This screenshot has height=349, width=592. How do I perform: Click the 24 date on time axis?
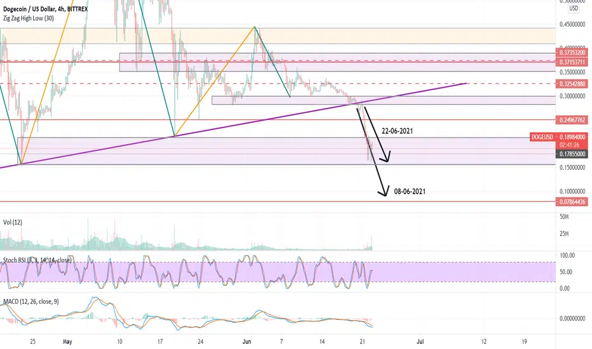coord(201,341)
